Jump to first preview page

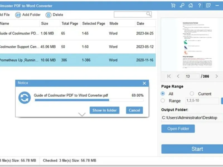tap(169, 76)
